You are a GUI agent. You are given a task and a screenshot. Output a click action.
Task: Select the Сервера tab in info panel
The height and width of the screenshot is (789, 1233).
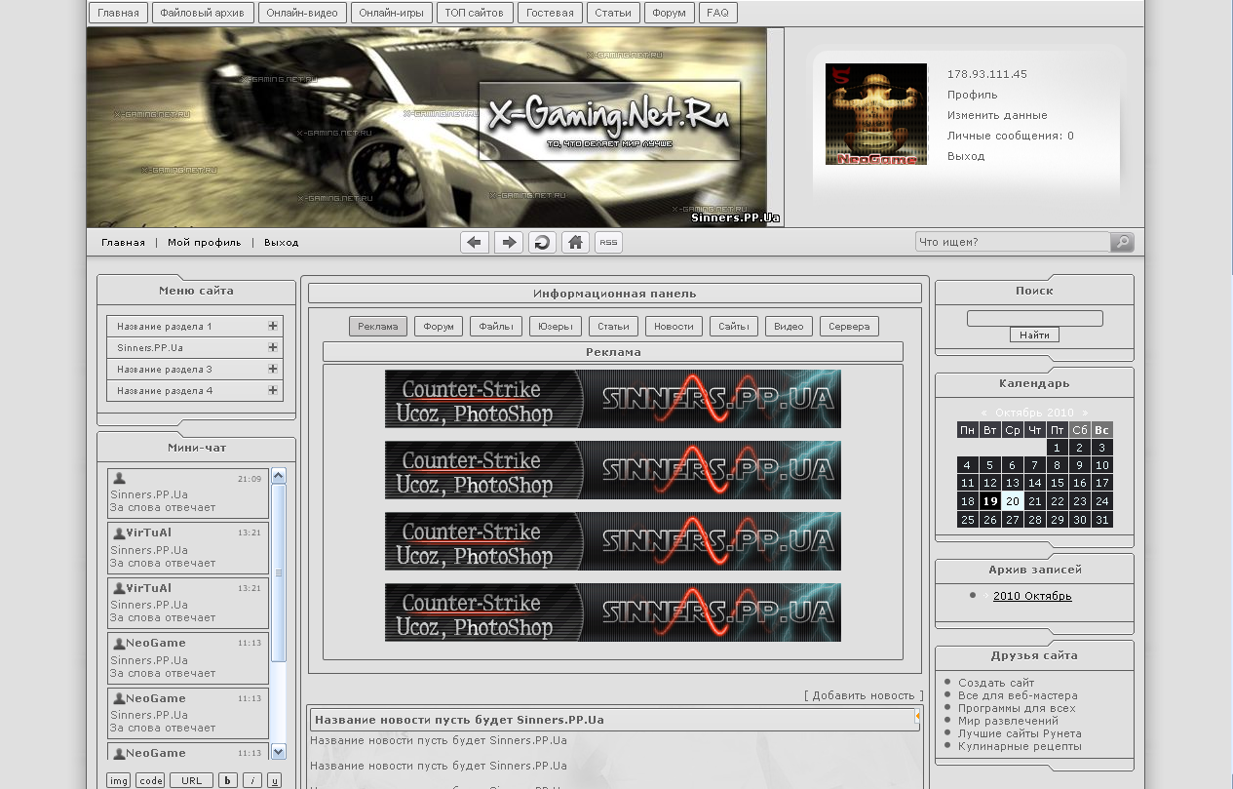click(849, 327)
